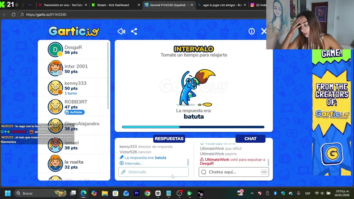354x199 pixels.
Task: Click the taskbar Buscar search box
Action: pyautogui.click(x=40, y=193)
